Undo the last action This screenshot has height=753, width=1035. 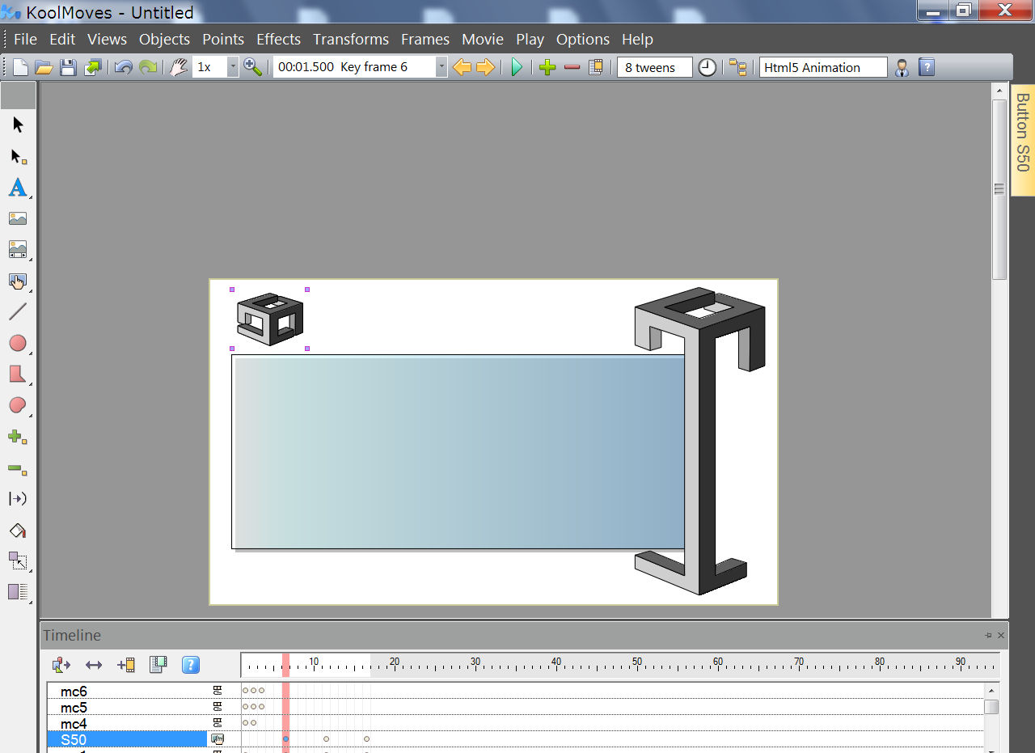123,68
